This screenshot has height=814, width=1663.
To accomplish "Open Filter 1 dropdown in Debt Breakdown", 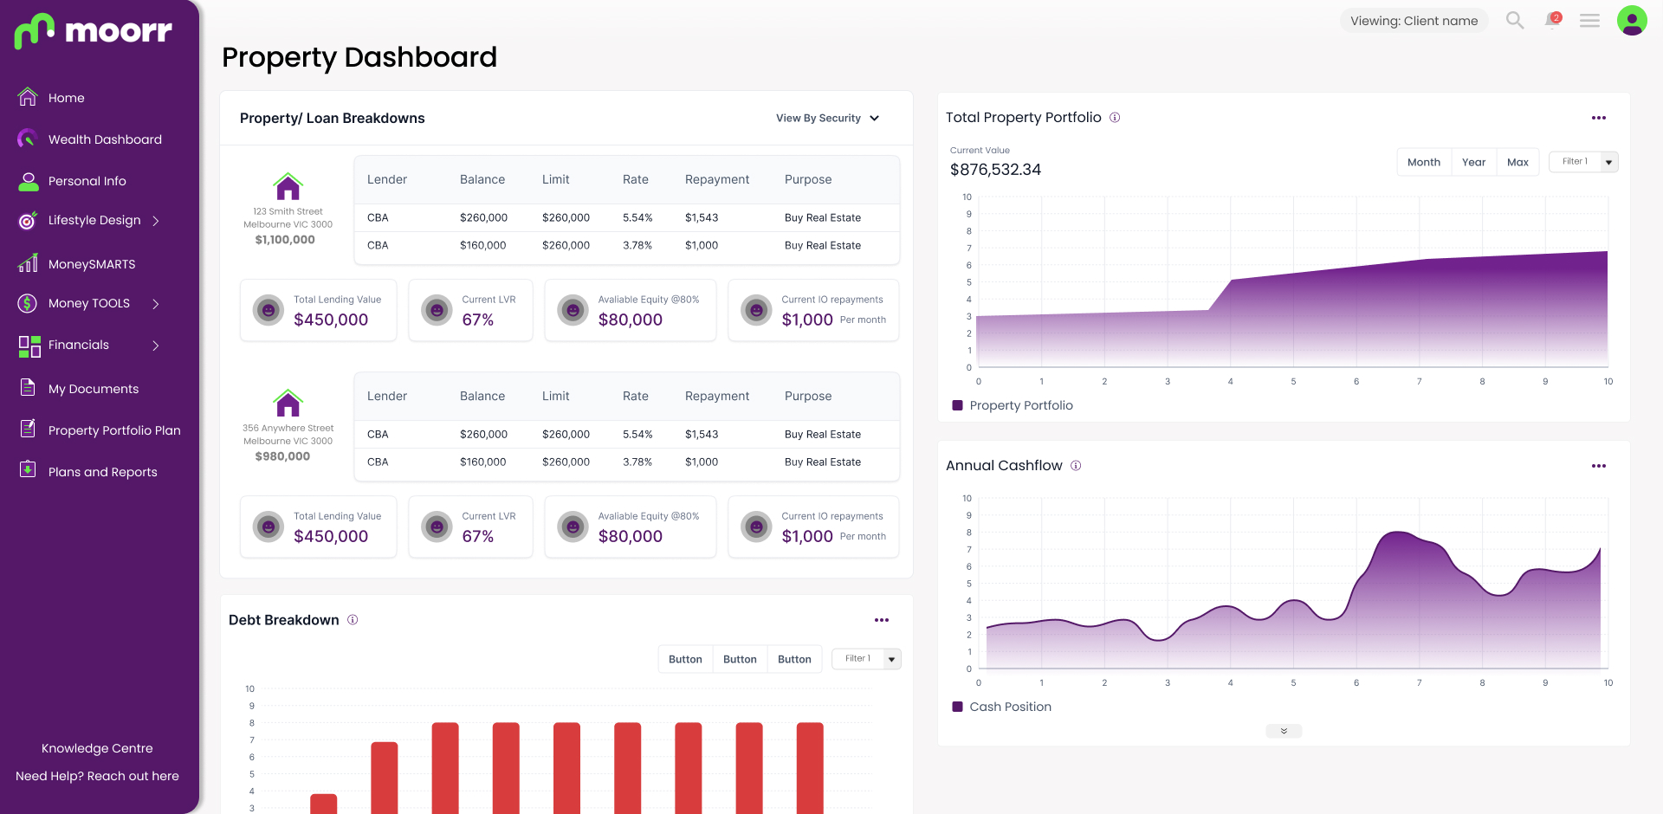I will click(x=866, y=659).
